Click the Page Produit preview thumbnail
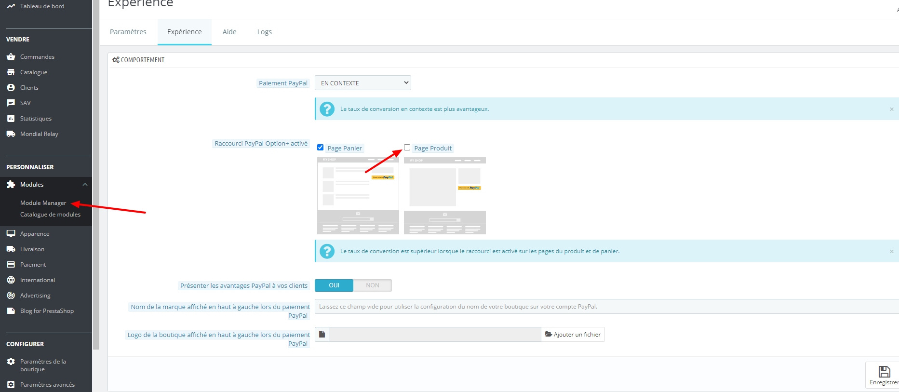This screenshot has width=899, height=392. coord(445,196)
